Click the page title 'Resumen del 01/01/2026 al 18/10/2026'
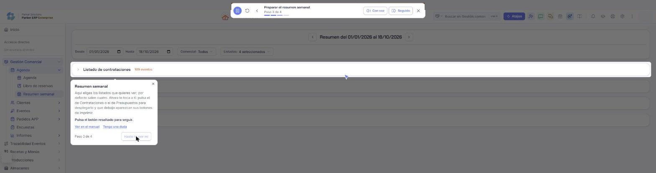 tap(361, 37)
